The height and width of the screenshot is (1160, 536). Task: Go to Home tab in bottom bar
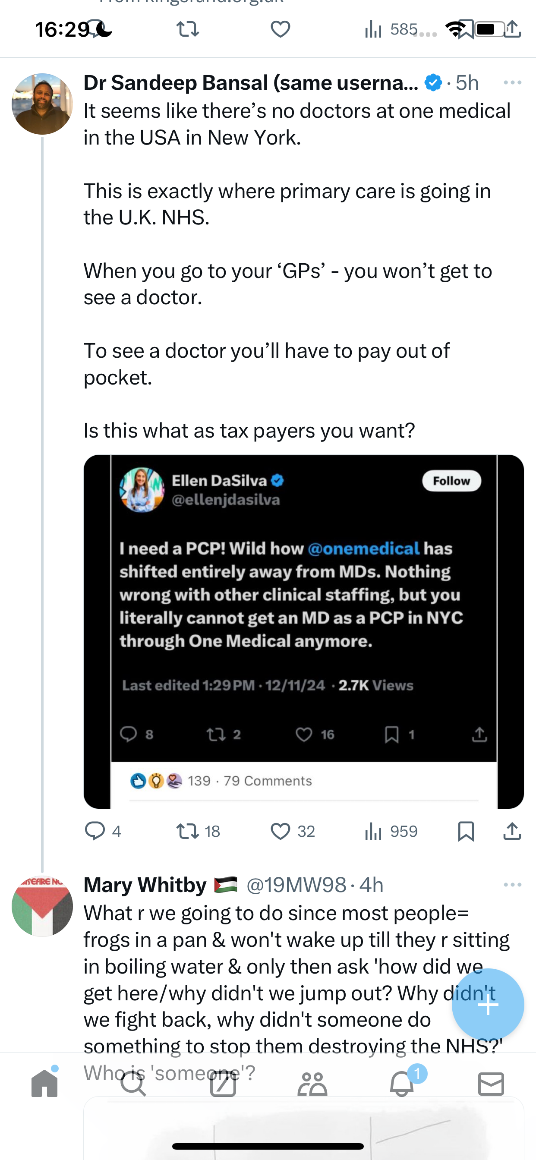(x=44, y=1083)
